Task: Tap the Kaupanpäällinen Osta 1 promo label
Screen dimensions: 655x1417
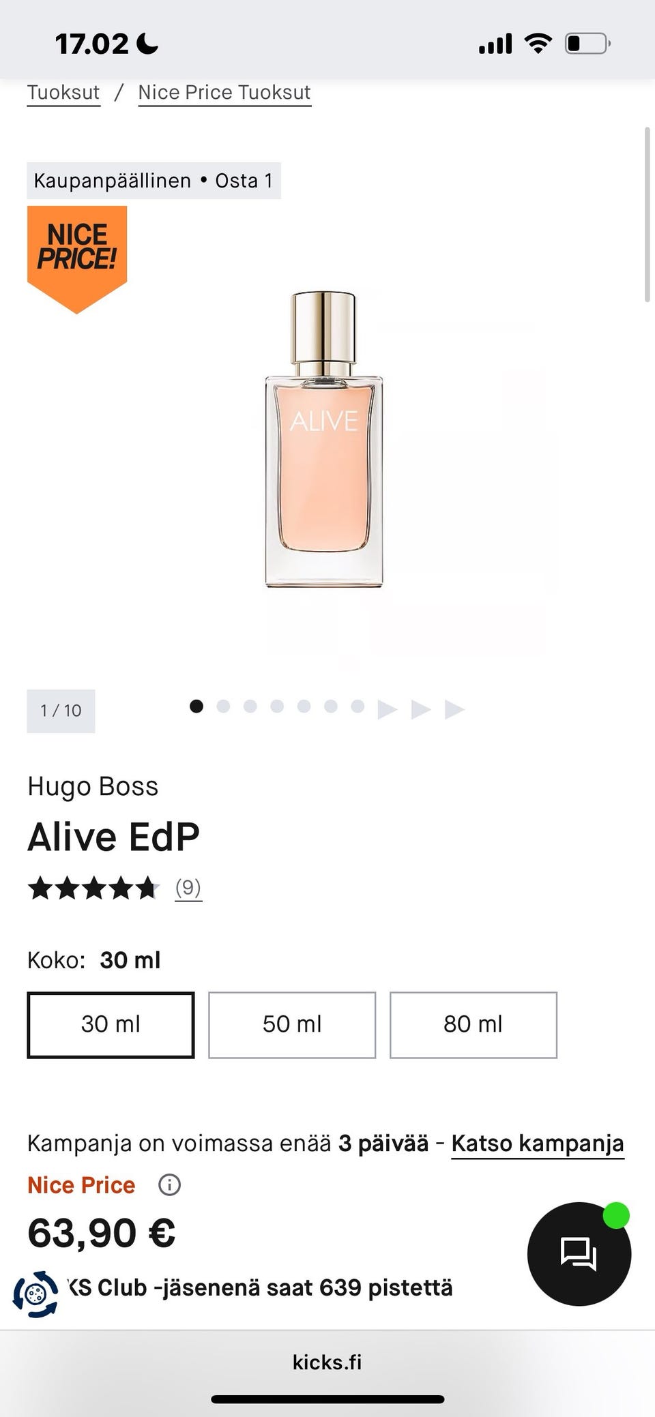Action: [x=154, y=181]
